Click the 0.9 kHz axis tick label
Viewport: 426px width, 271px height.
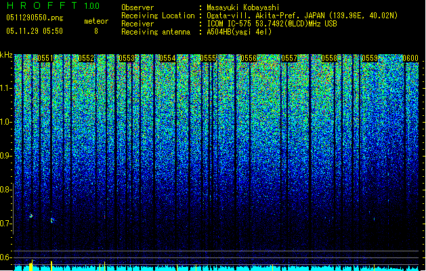pos(6,156)
